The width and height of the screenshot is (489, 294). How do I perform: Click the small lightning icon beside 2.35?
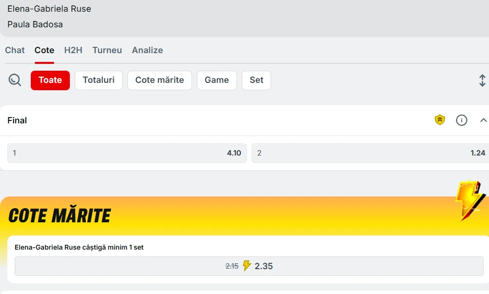point(247,266)
